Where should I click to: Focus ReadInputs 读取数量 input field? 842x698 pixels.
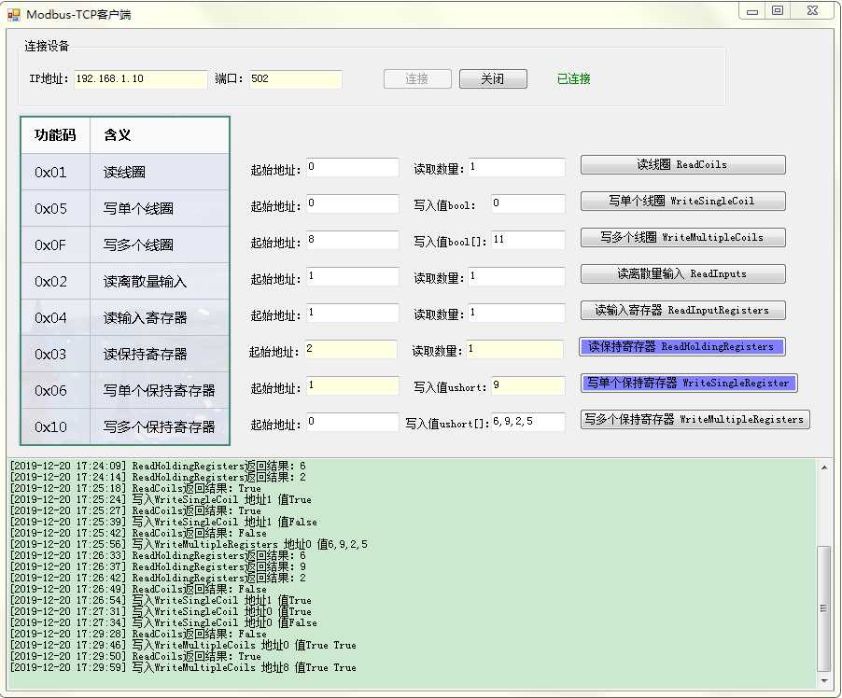coord(516,276)
